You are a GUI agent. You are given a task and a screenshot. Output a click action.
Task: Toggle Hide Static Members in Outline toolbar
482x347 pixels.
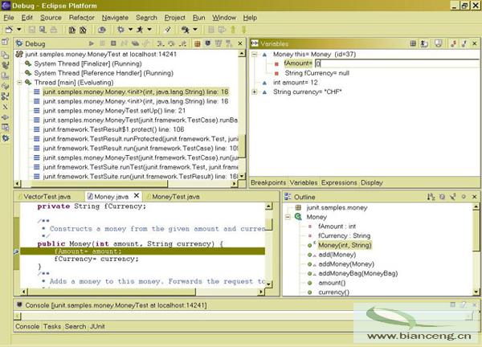point(453,197)
